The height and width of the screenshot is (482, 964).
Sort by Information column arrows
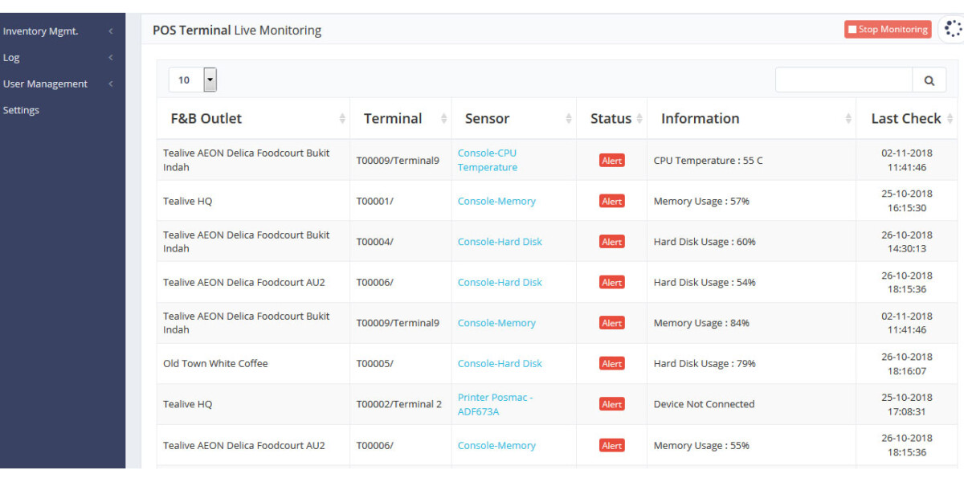coord(848,119)
